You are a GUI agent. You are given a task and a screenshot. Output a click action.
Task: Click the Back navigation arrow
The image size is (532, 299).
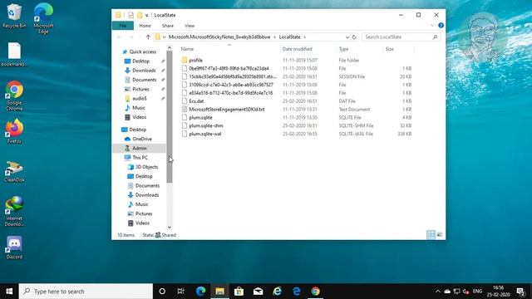[x=119, y=37]
